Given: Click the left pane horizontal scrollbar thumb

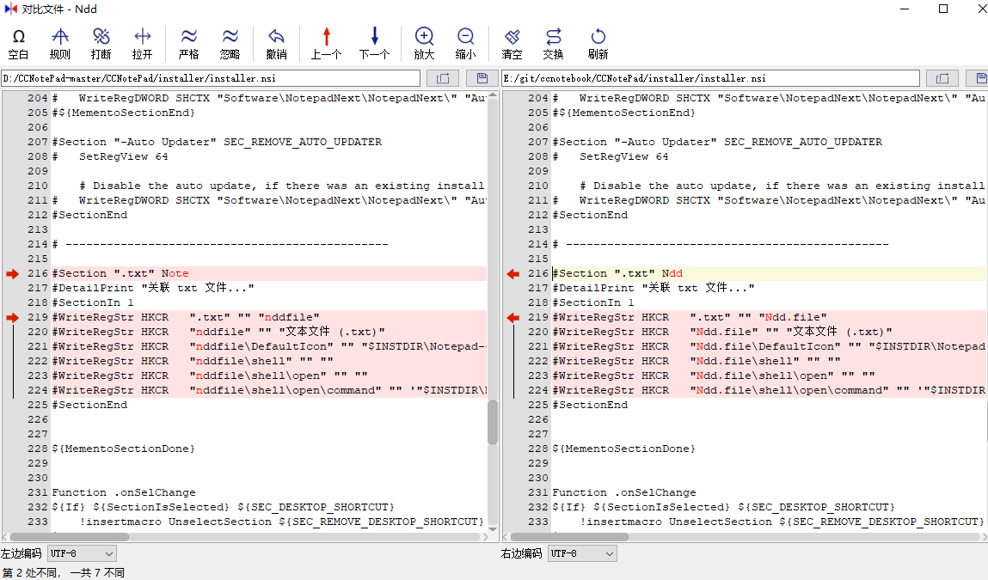Looking at the screenshot, I should click(70, 537).
